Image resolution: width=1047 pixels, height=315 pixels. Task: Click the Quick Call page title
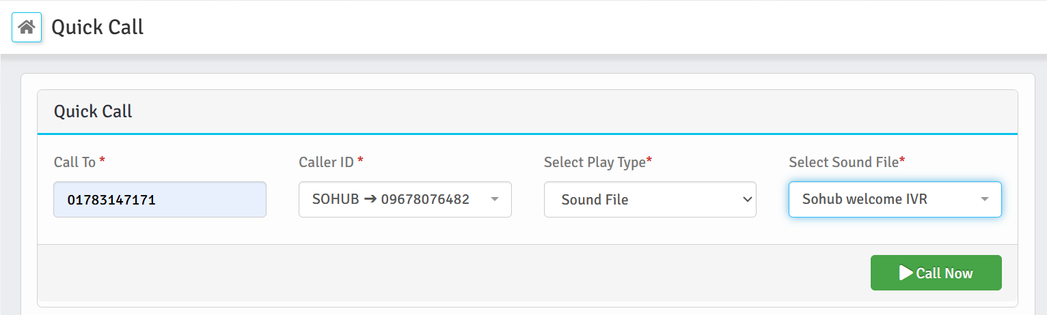coord(98,27)
